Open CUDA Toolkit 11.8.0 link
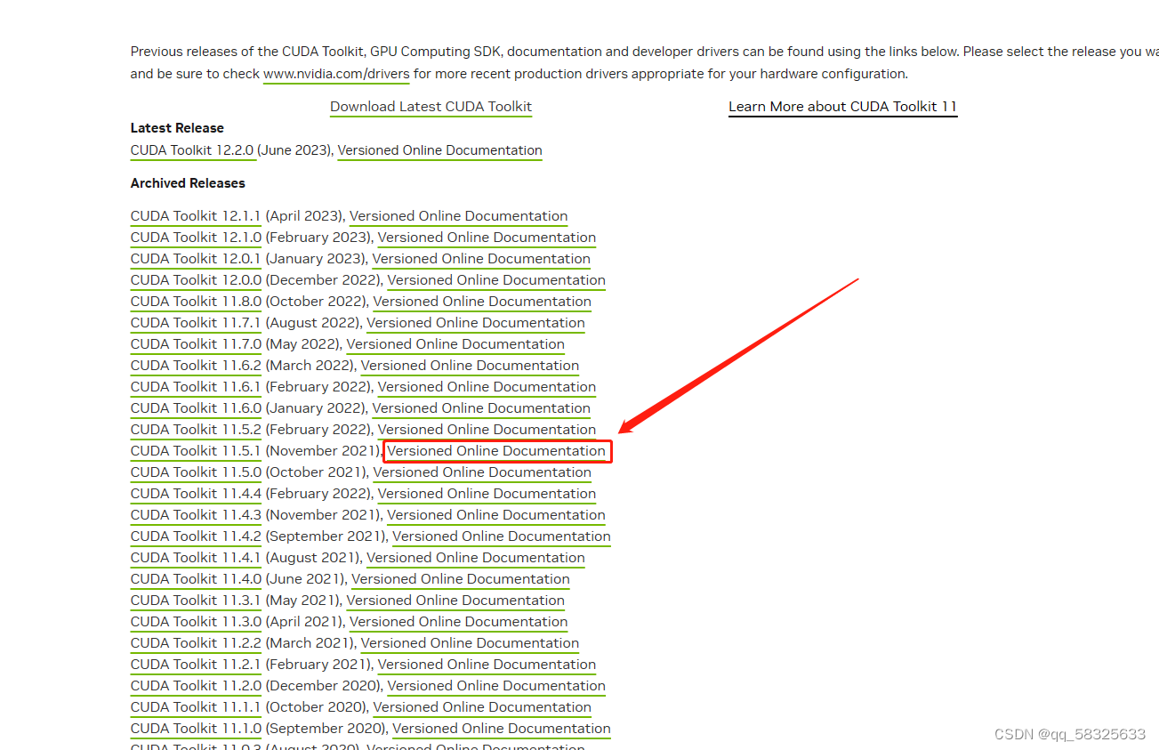Viewport: 1159px width, 750px height. click(196, 302)
